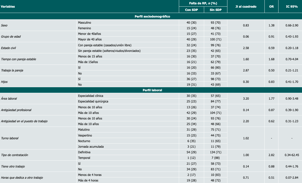
Task: Select the Tipo de contratación label
Action: point(14,155)
